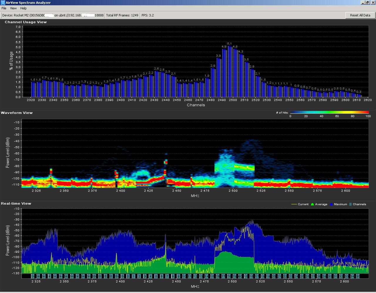The height and width of the screenshot is (293, 376).
Task: Minimize the AirView Spectrum Analyzer window
Action: 363,3
